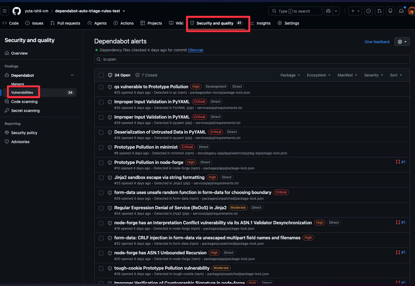Image resolution: width=415 pixels, height=286 pixels.
Task: Click the shield icon next to 34 Open
Action: (110, 75)
